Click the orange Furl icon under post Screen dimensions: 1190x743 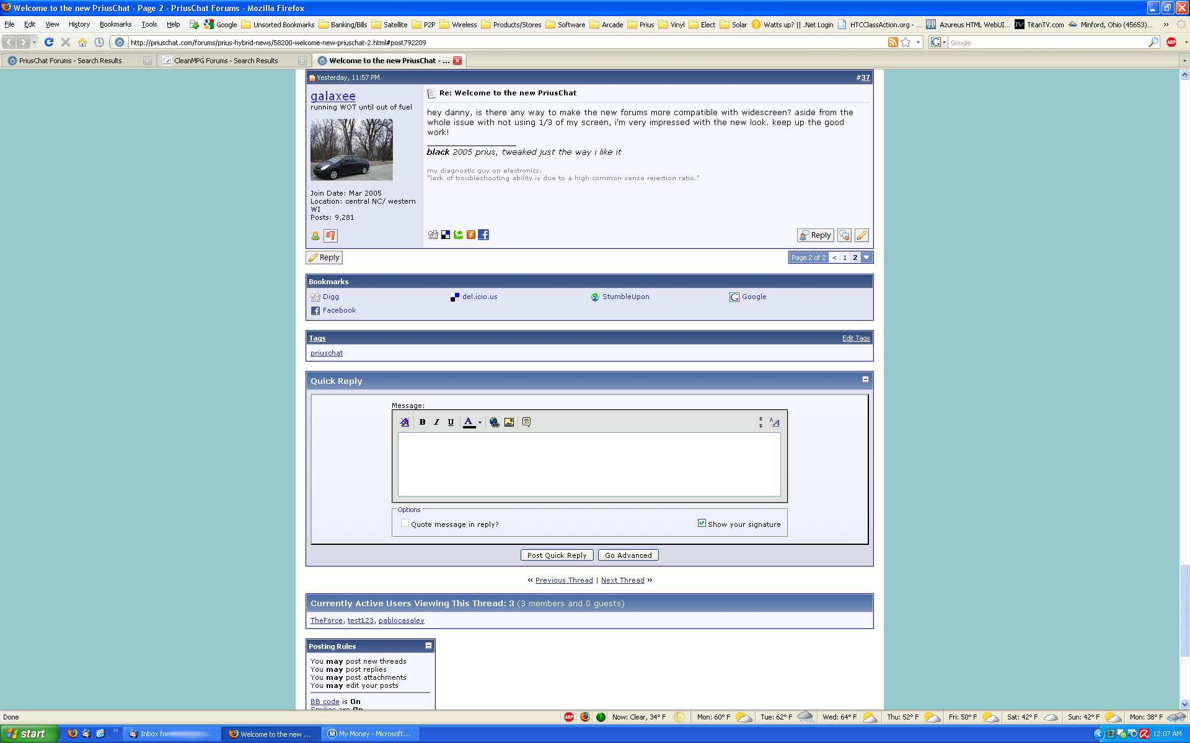click(471, 235)
